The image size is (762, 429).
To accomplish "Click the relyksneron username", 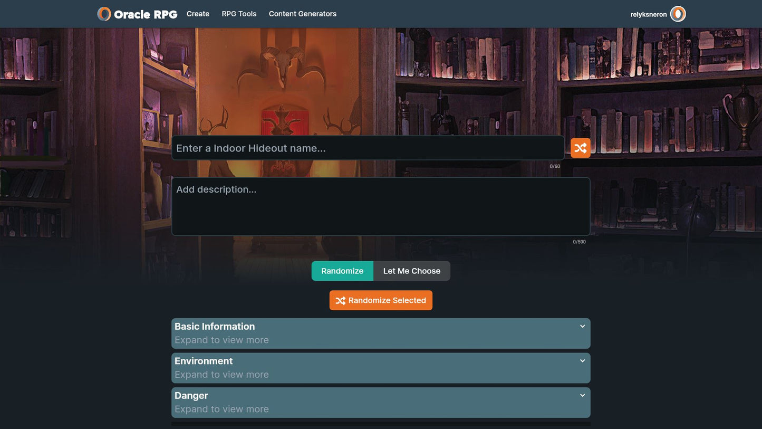I will tap(648, 15).
